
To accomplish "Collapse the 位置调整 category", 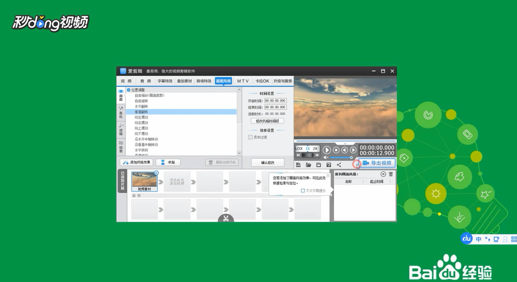I will [x=129, y=90].
